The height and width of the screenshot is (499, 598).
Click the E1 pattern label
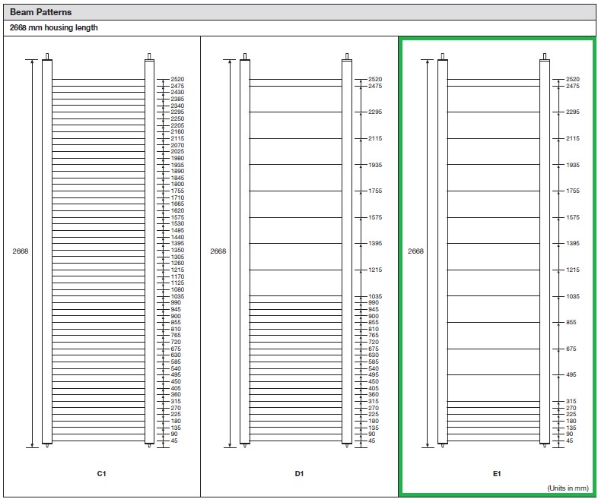[497, 473]
